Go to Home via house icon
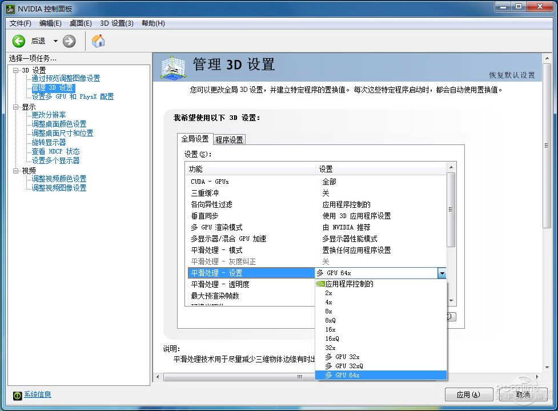The image size is (558, 411). (x=98, y=41)
